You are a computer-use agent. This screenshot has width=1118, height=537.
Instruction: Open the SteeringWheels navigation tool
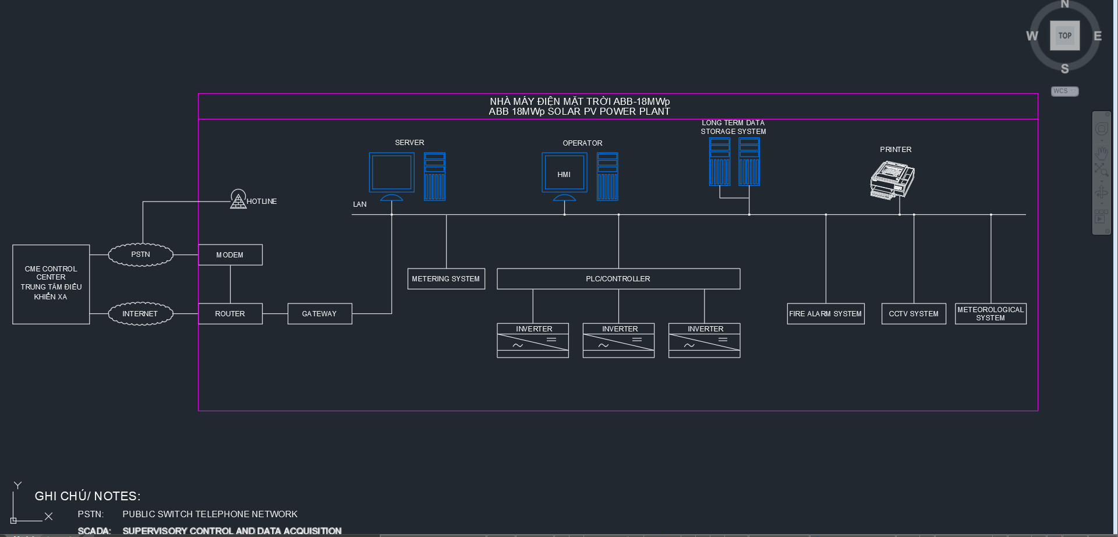pyautogui.click(x=1101, y=129)
